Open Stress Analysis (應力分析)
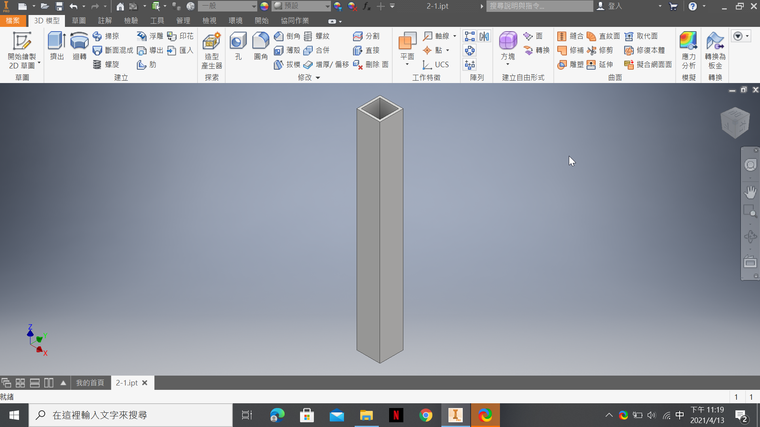The image size is (760, 427). pos(688,50)
